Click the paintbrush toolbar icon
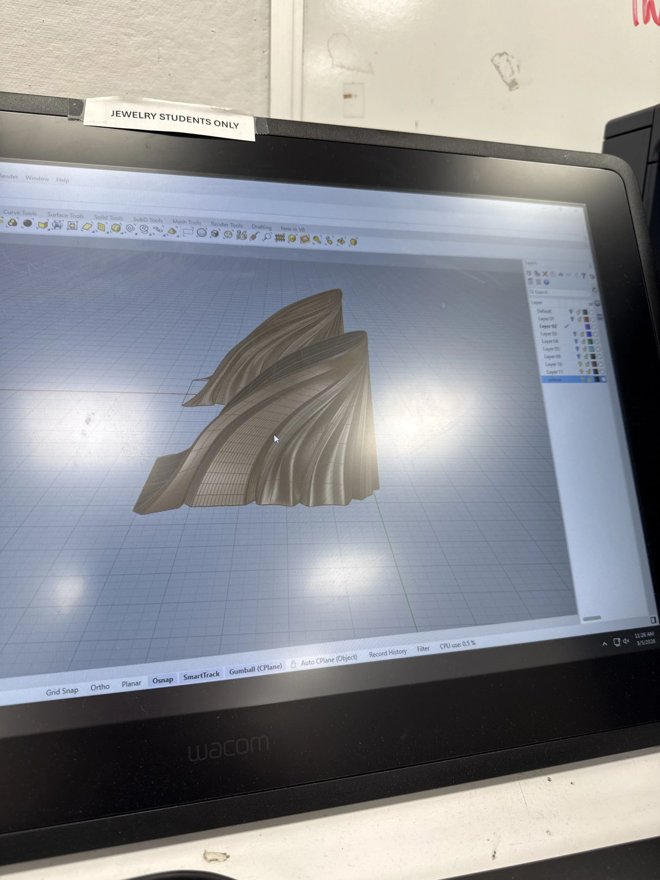Screen dimensions: 660x880 (254, 236)
